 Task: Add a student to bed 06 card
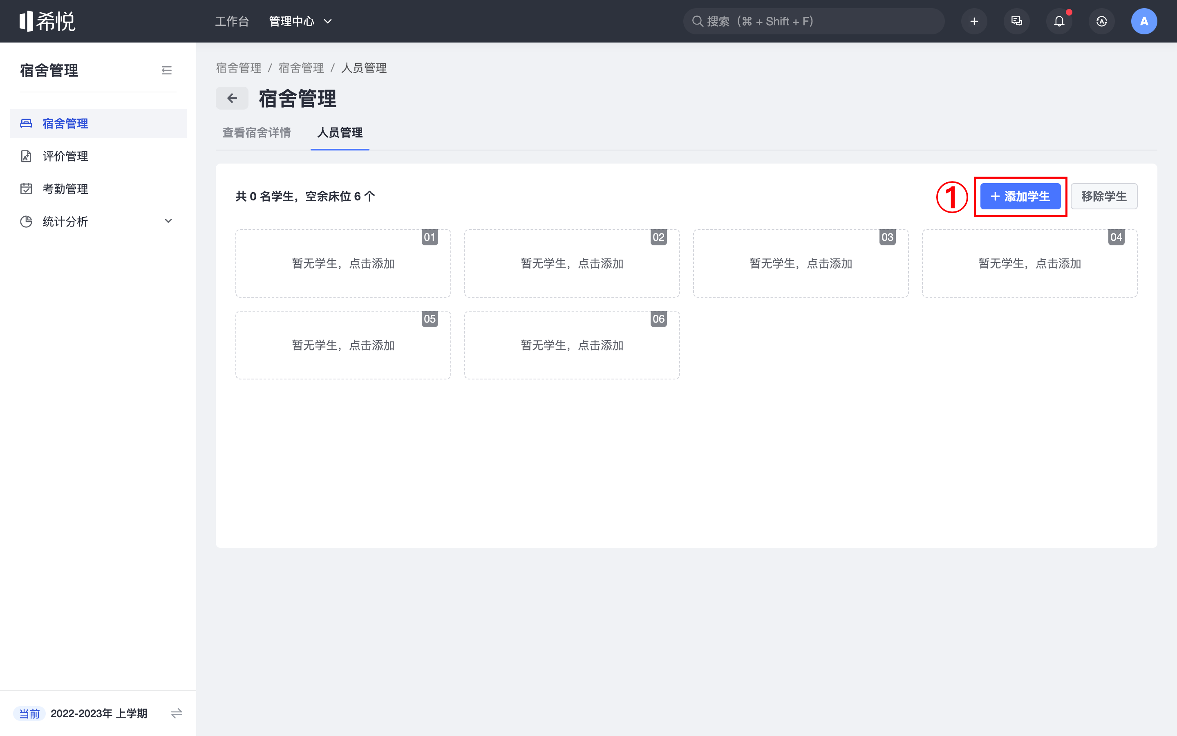pyautogui.click(x=572, y=345)
